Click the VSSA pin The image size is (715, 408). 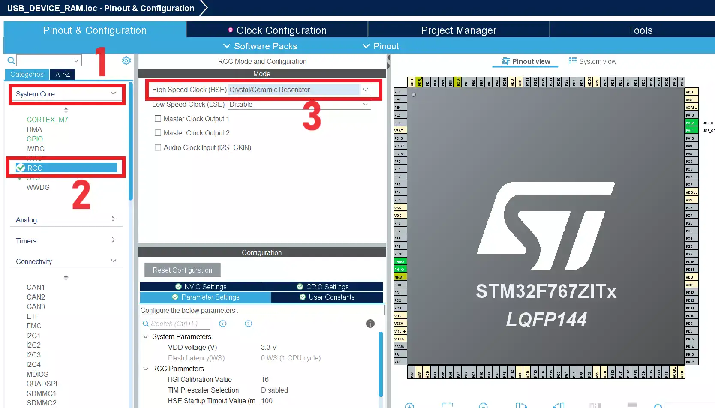[400, 324]
